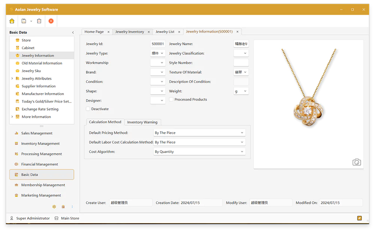The image size is (375, 232).
Task: Click the Style Number input field
Action: click(241, 63)
